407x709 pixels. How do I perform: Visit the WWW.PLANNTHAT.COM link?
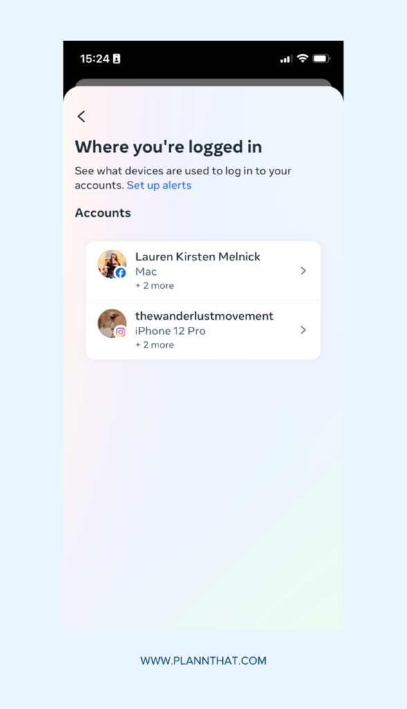coord(203,661)
